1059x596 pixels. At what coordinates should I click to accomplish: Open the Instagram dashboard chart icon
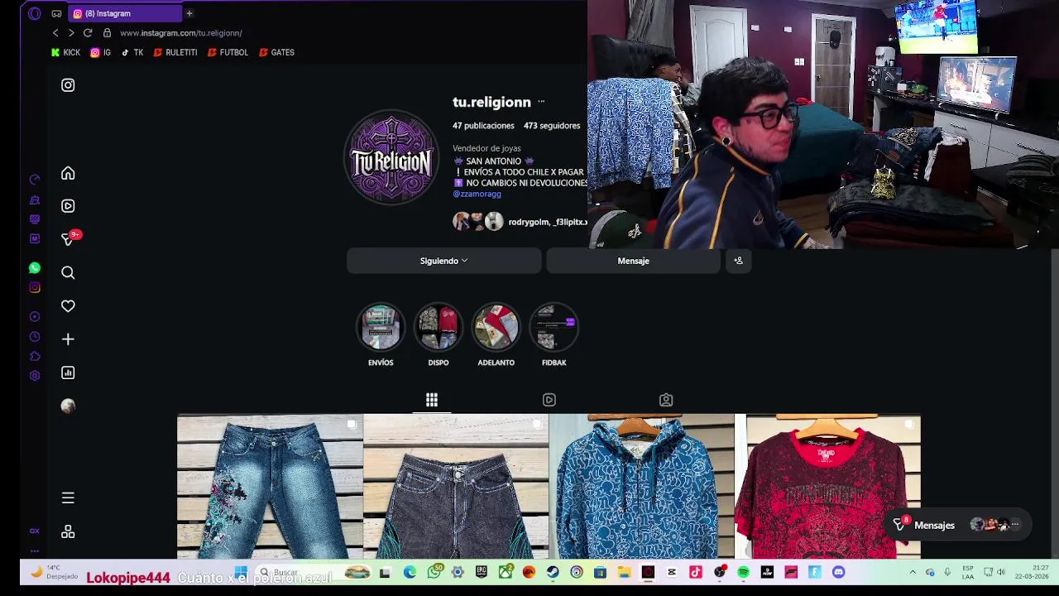(x=68, y=372)
